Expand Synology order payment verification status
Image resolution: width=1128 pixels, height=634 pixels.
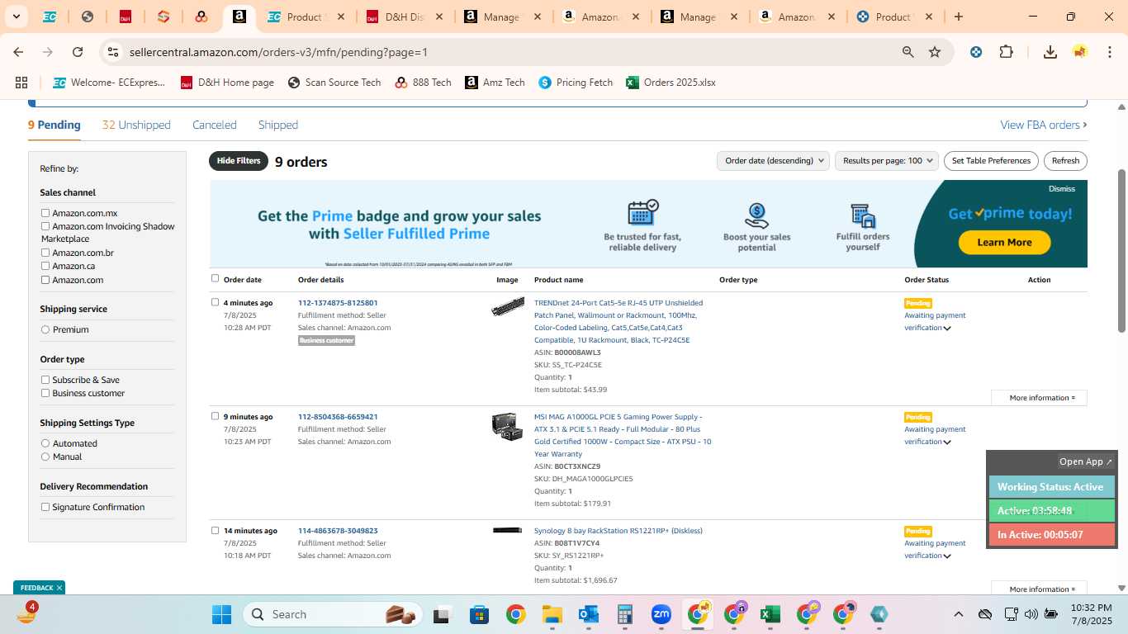click(x=947, y=556)
